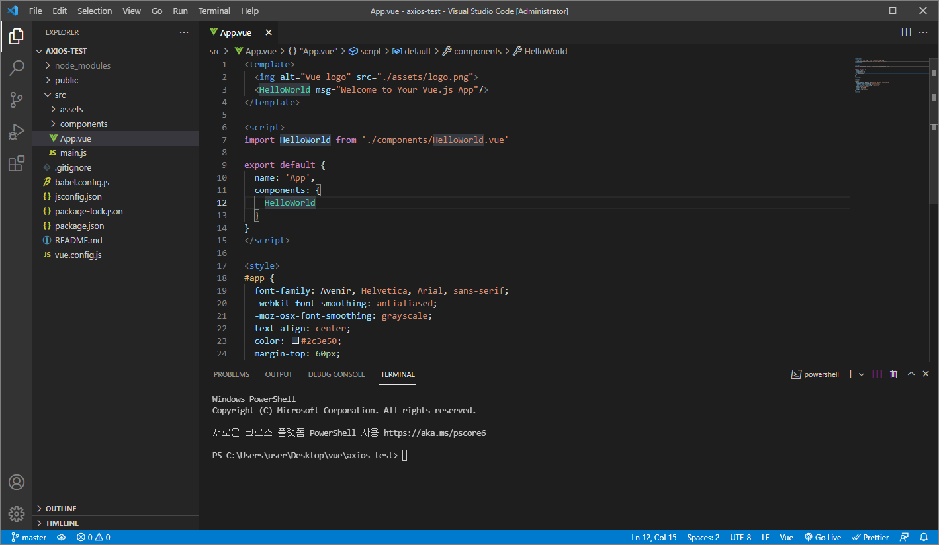Click the script breadcrumb item

tap(365, 51)
